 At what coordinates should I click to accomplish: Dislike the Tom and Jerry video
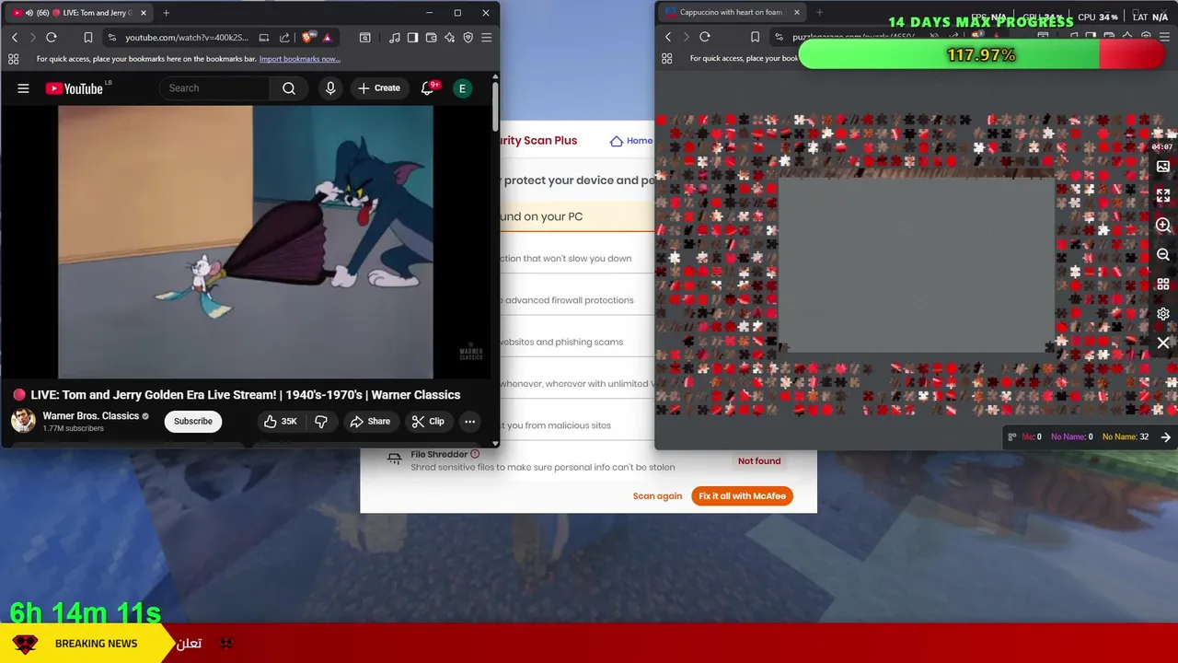coord(321,422)
